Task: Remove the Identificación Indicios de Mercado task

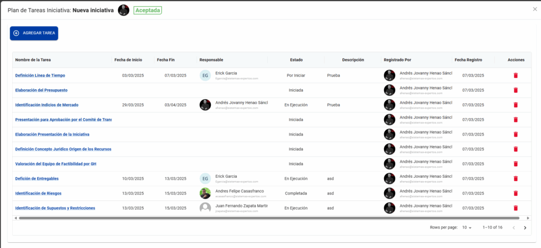Action: (x=516, y=105)
